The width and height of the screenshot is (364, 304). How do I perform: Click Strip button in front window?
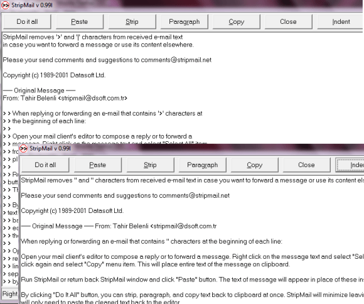point(150,165)
